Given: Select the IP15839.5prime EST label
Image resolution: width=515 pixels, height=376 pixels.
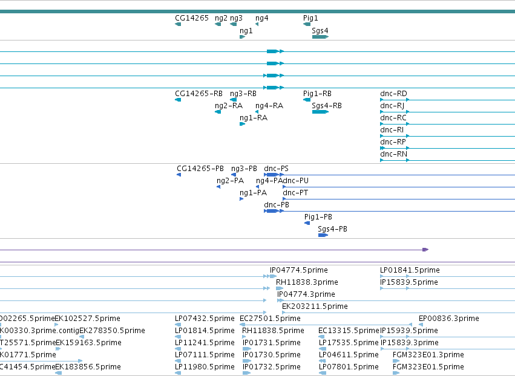Looking at the screenshot, I should pos(409,282).
